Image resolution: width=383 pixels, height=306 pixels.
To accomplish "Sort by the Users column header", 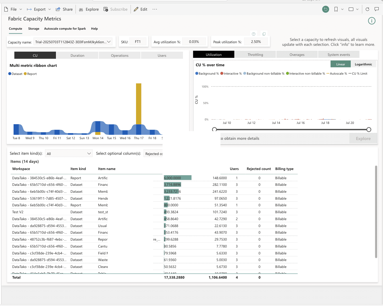I will pos(234,169).
